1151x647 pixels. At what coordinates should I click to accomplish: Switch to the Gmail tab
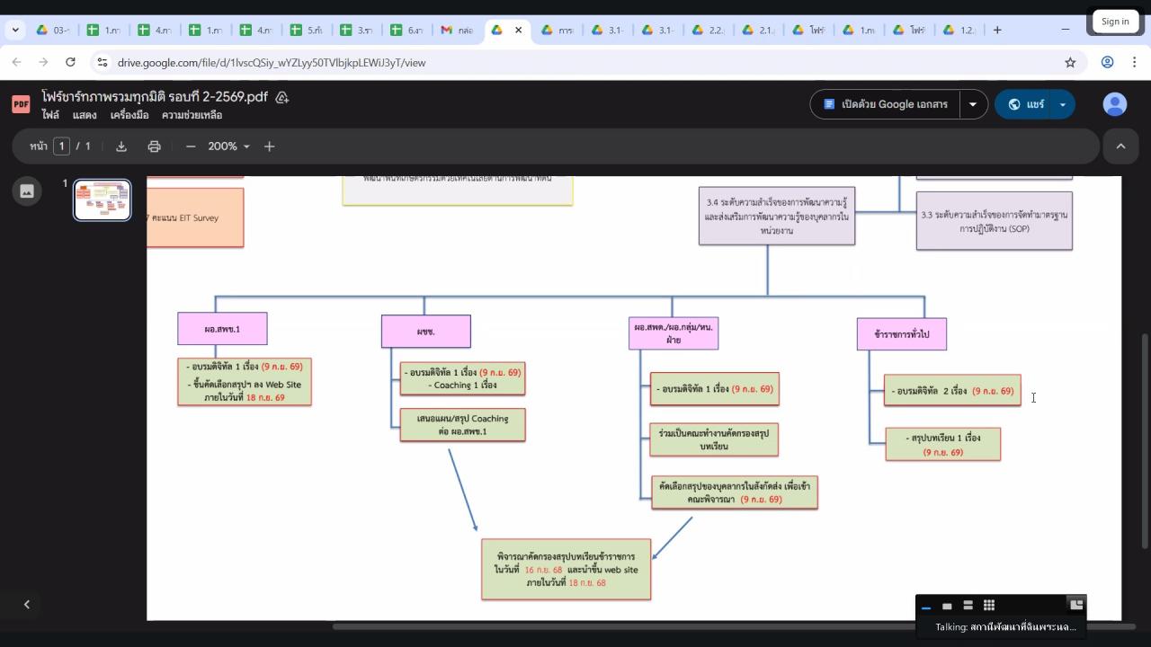(457, 30)
